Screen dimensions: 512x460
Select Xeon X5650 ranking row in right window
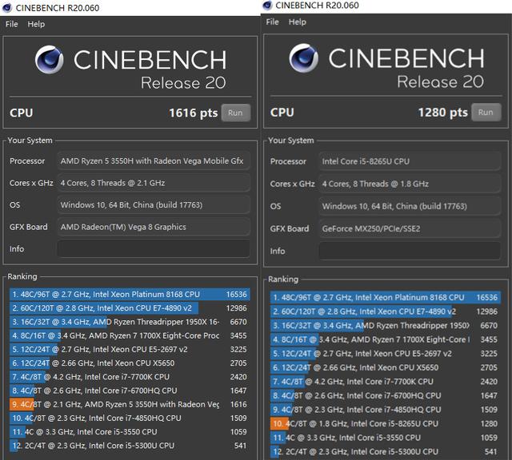(x=386, y=367)
